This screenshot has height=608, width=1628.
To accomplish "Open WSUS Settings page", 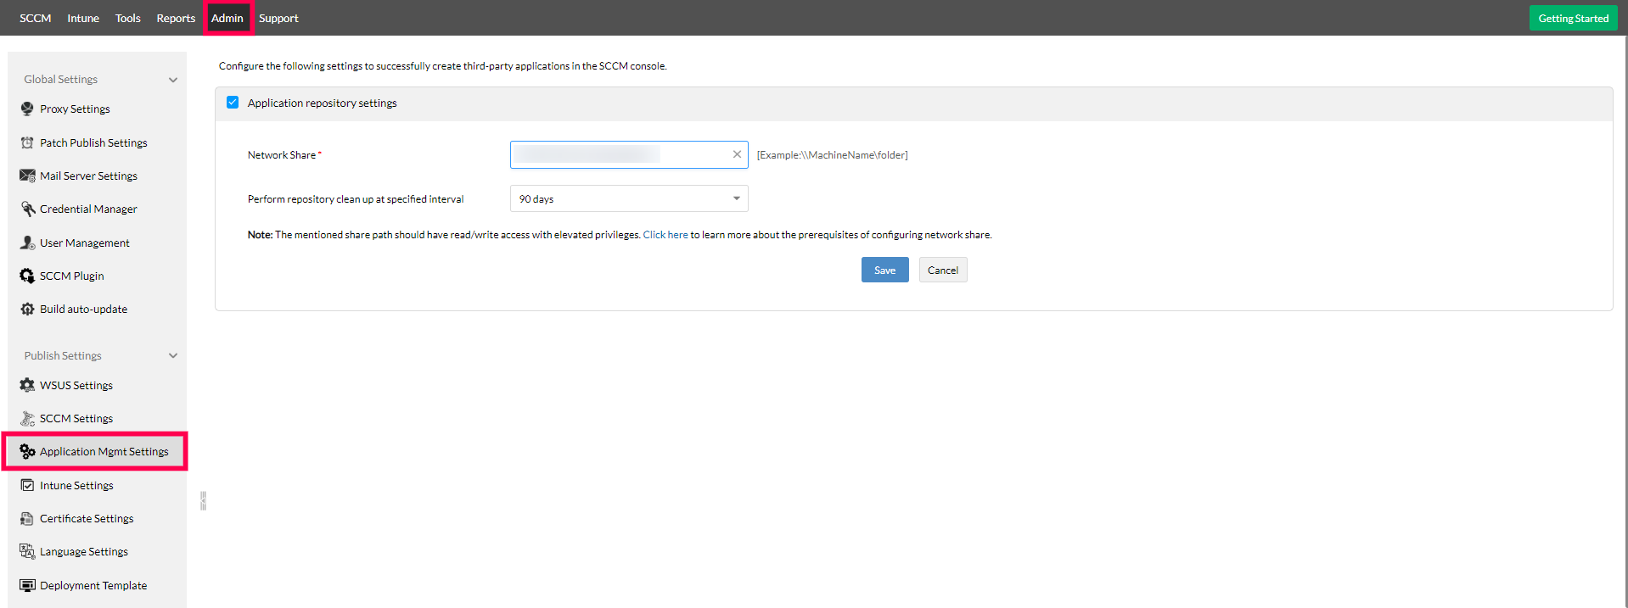I will click(76, 385).
